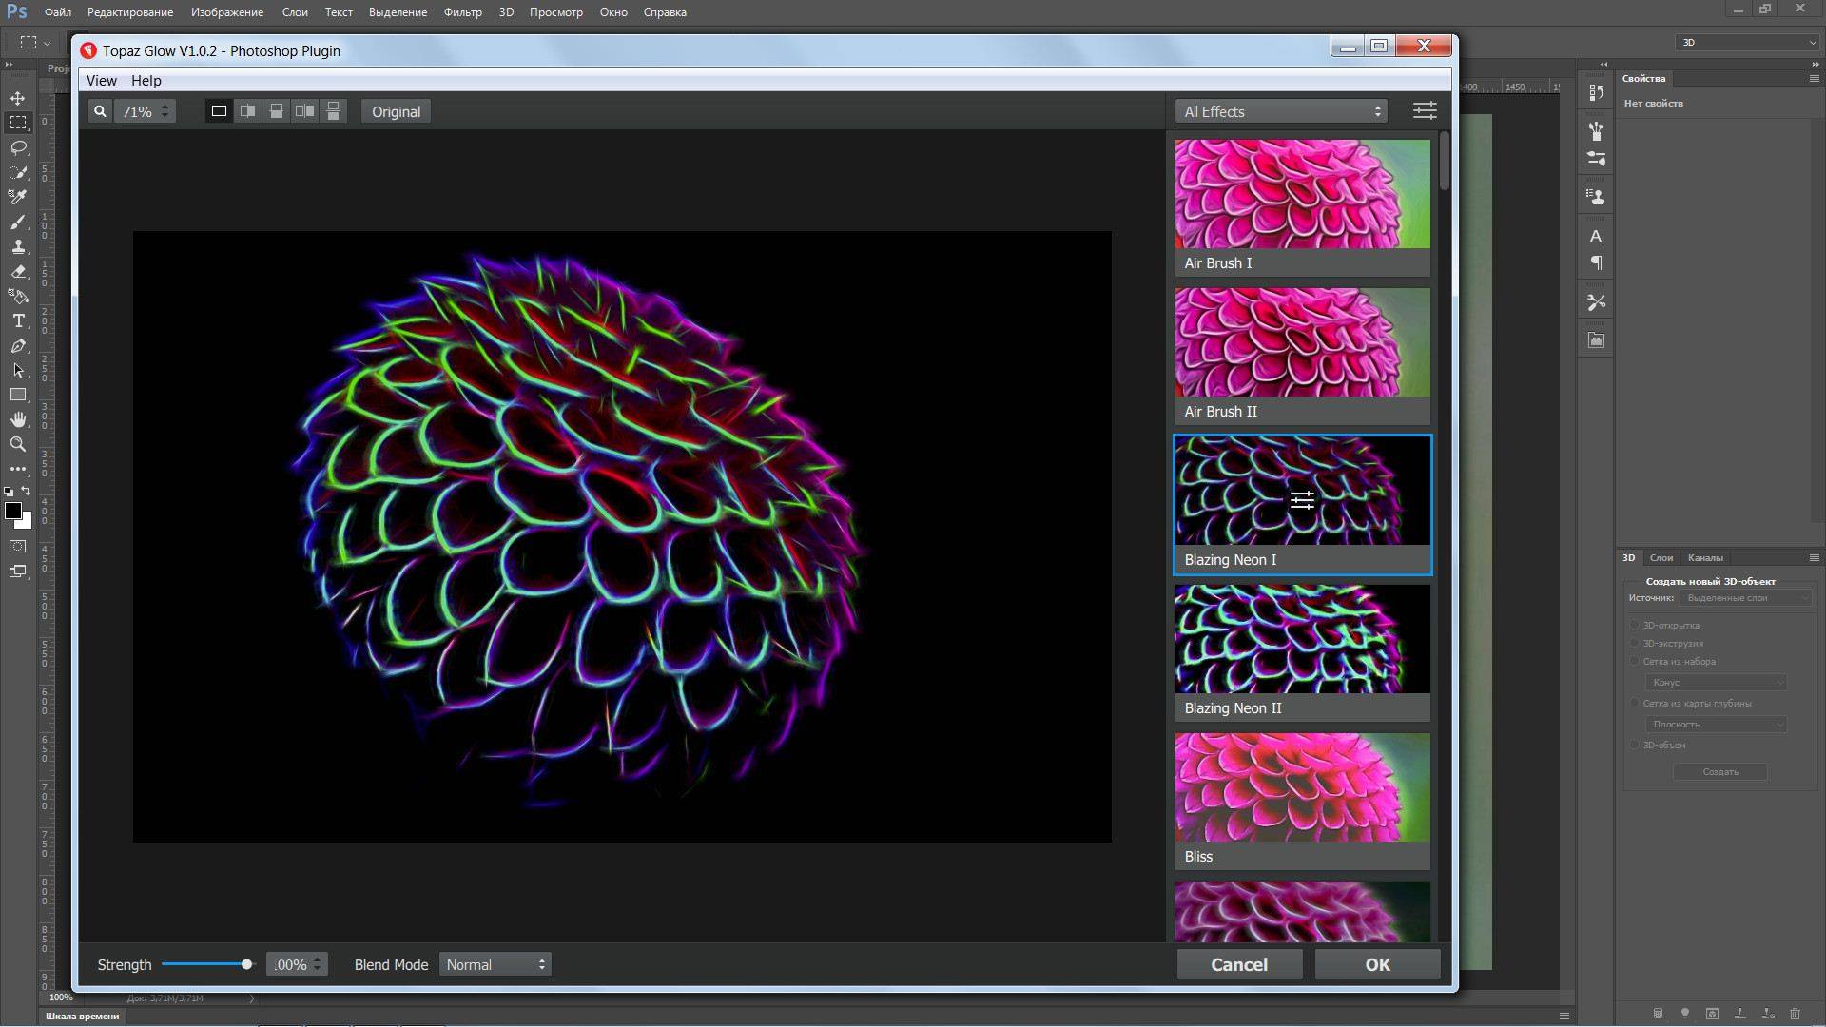Switch to side-by-side split view

coord(247,111)
